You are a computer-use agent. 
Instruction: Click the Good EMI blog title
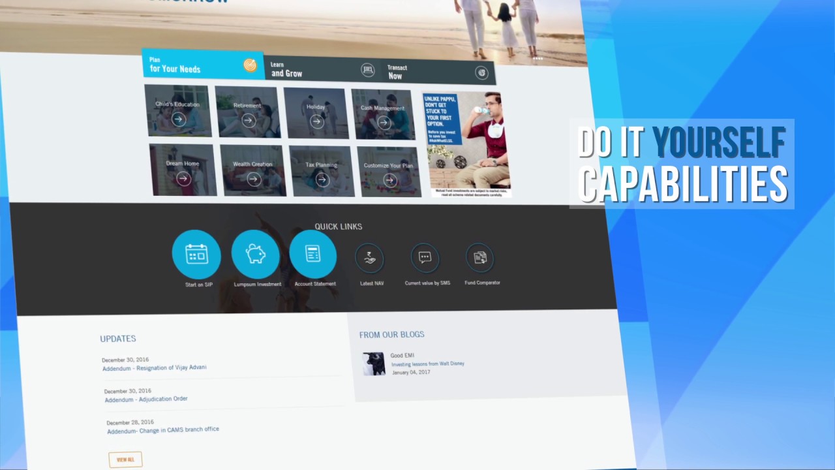coord(402,356)
